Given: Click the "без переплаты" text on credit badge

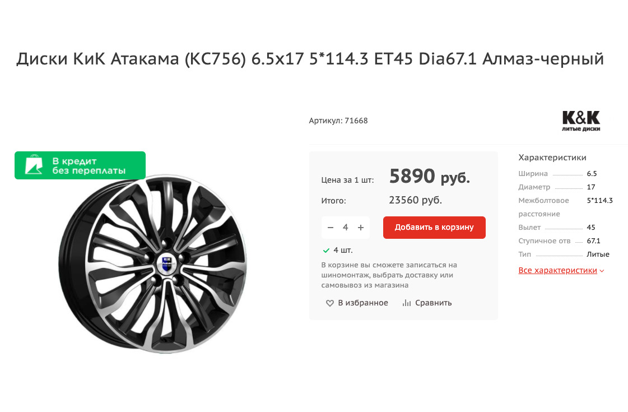Looking at the screenshot, I should [89, 171].
